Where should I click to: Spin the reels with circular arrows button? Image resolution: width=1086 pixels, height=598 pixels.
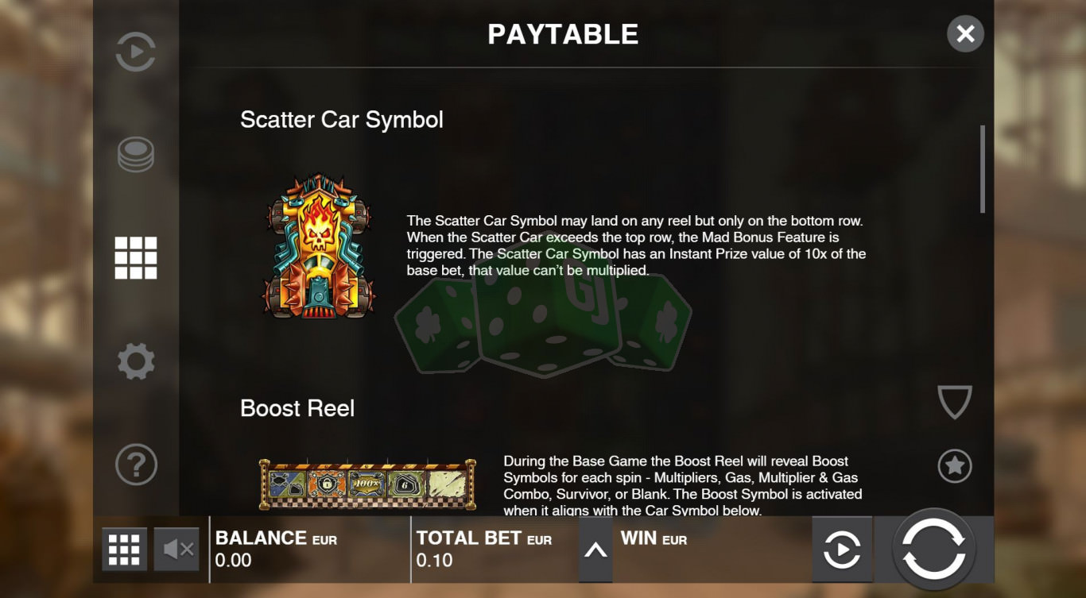934,550
